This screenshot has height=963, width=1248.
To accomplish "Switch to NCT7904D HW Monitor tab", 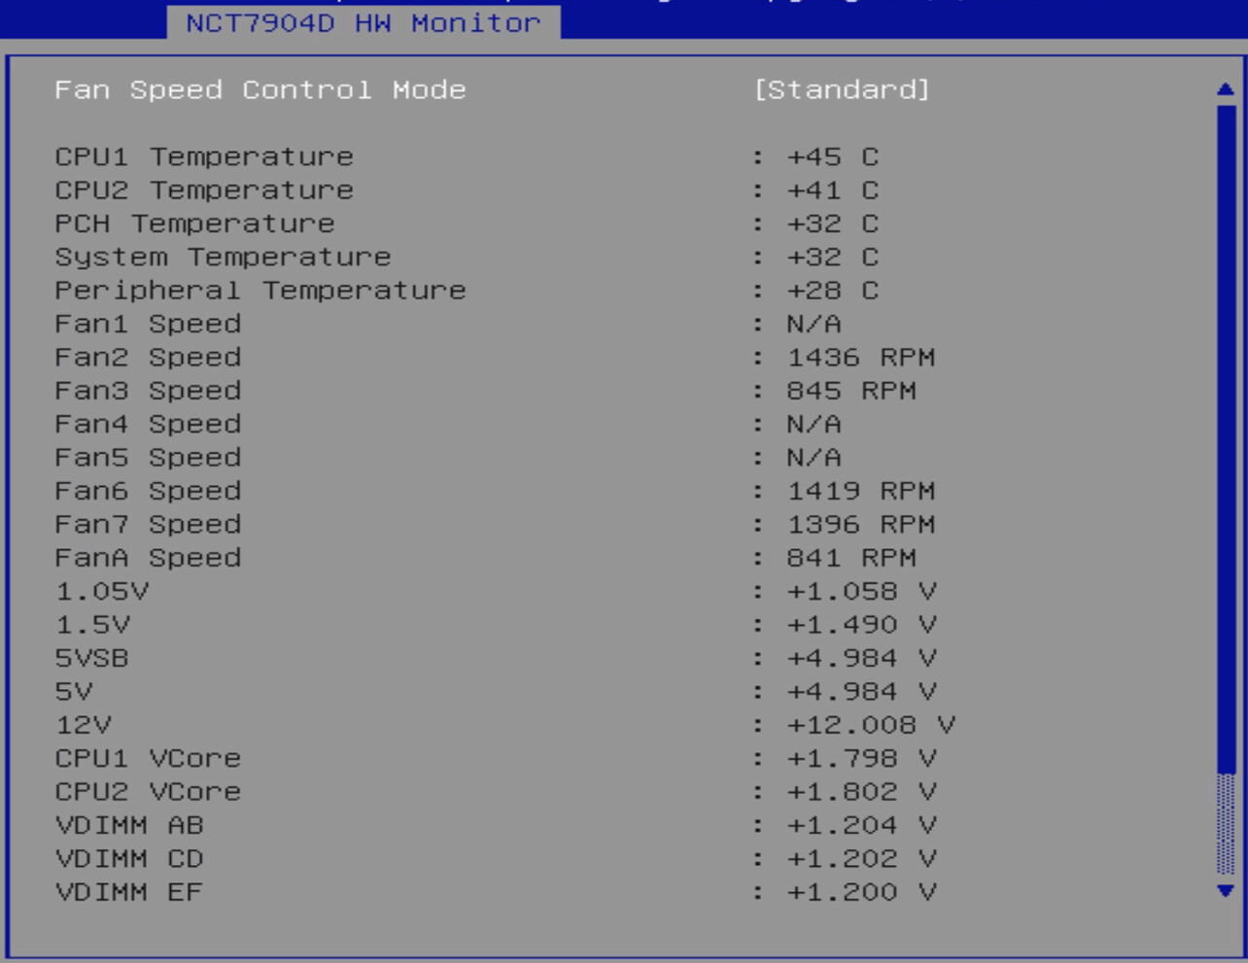I will pyautogui.click(x=363, y=23).
